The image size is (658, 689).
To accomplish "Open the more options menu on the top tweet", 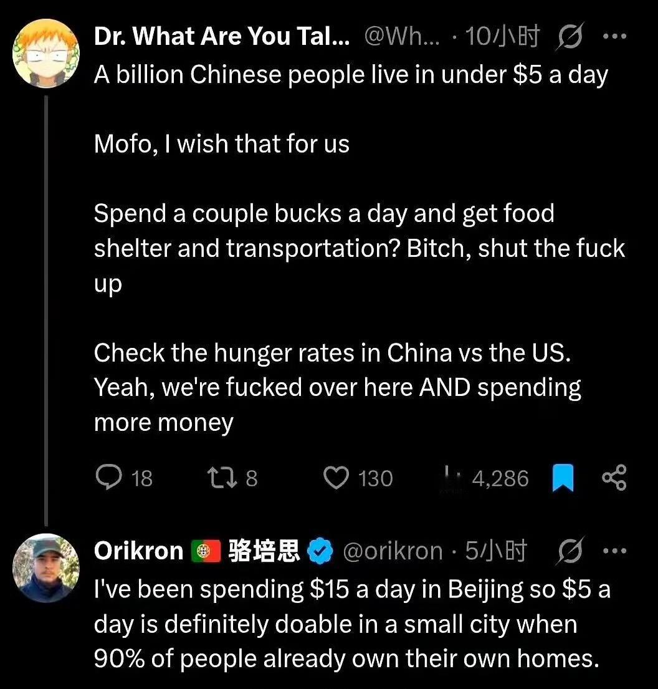I will [615, 36].
